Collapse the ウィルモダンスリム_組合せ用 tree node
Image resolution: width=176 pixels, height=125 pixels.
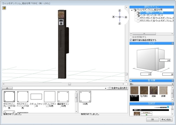[x=132, y=10]
